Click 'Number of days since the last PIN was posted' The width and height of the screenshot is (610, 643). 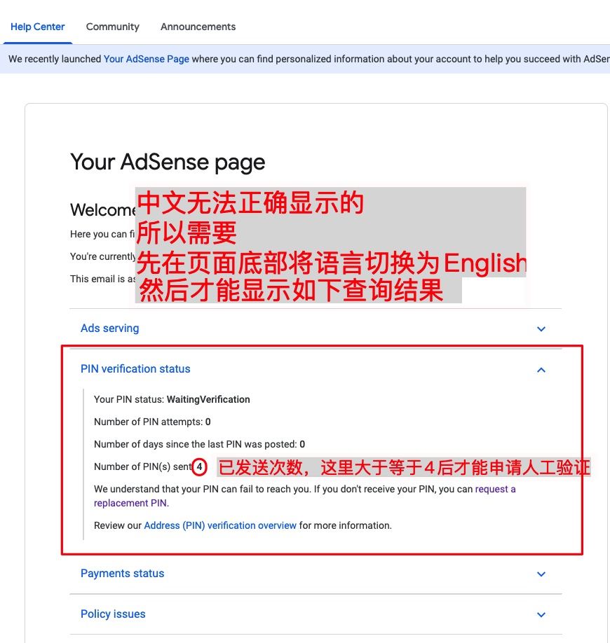pos(200,444)
